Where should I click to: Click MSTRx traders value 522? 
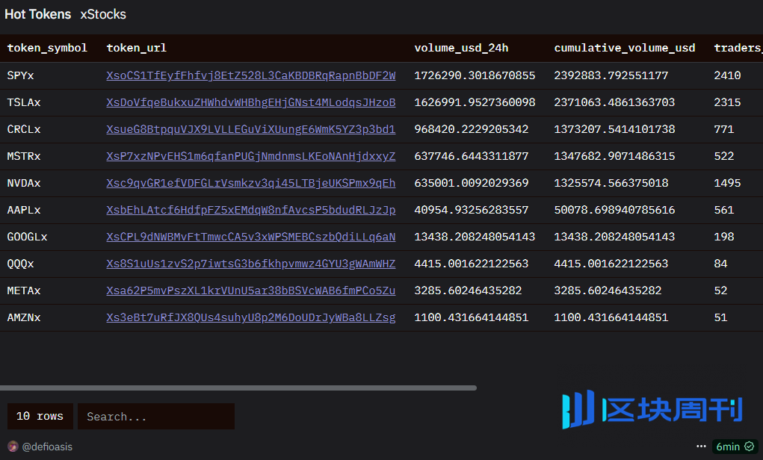[724, 156]
